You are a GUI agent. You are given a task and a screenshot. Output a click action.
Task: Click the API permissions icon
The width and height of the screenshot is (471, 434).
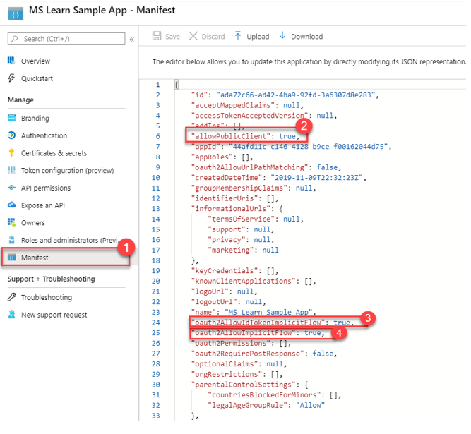point(11,188)
